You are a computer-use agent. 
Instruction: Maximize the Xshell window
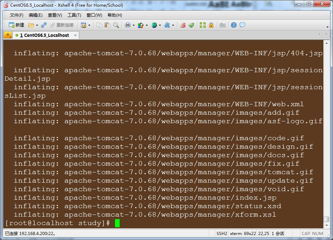click(309, 4)
